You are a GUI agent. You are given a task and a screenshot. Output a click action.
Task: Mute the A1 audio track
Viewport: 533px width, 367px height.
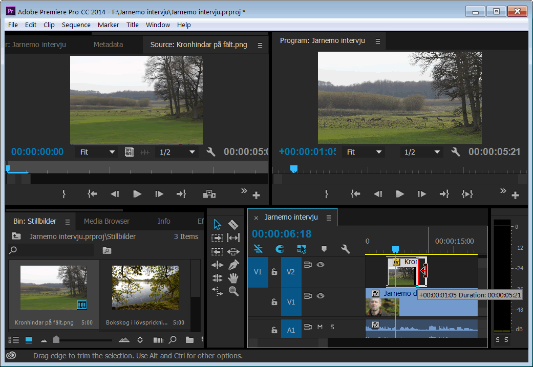pos(320,327)
